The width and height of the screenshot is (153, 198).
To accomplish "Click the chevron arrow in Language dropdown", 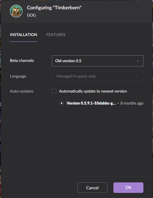I will [x=136, y=76].
